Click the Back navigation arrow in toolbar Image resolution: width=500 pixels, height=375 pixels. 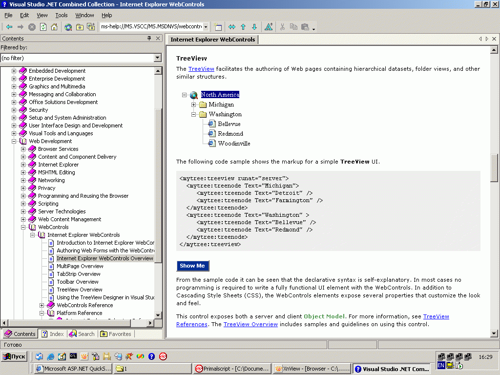9,27
